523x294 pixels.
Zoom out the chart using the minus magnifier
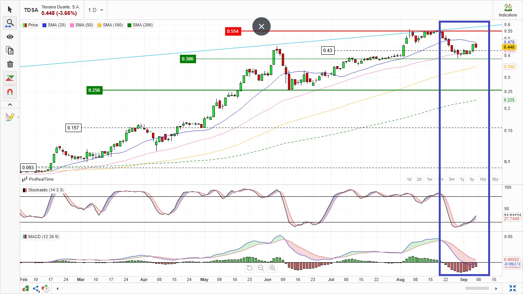[261, 268]
